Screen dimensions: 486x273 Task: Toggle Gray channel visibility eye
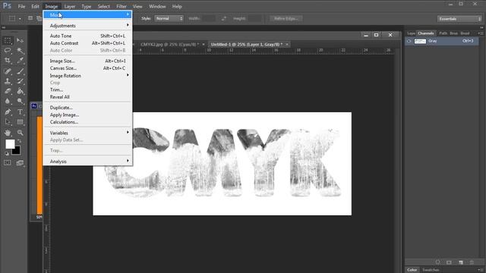[x=409, y=41]
